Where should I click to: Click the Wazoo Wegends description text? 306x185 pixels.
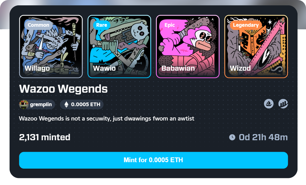tap(107, 119)
